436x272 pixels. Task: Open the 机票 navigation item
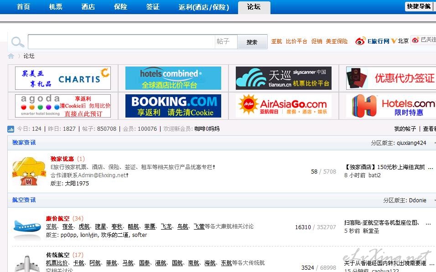[56, 7]
